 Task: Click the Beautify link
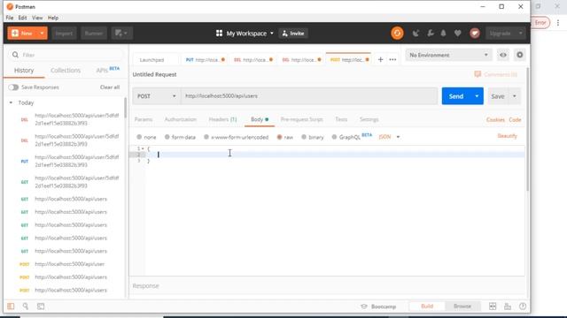point(508,136)
